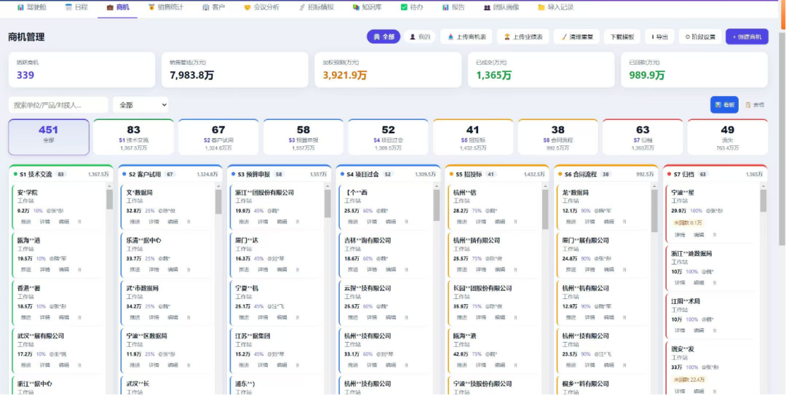Viewport: 786px width, 395px height.
Task: Click the 导出 export icon button
Action: 659,36
